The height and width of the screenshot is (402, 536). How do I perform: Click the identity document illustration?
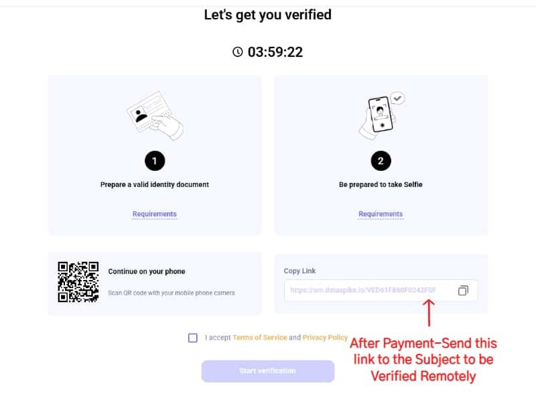[x=155, y=116]
